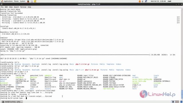Click the 'stamp-h.in' file name
This screenshot has width=183, height=103.
click(137, 85)
